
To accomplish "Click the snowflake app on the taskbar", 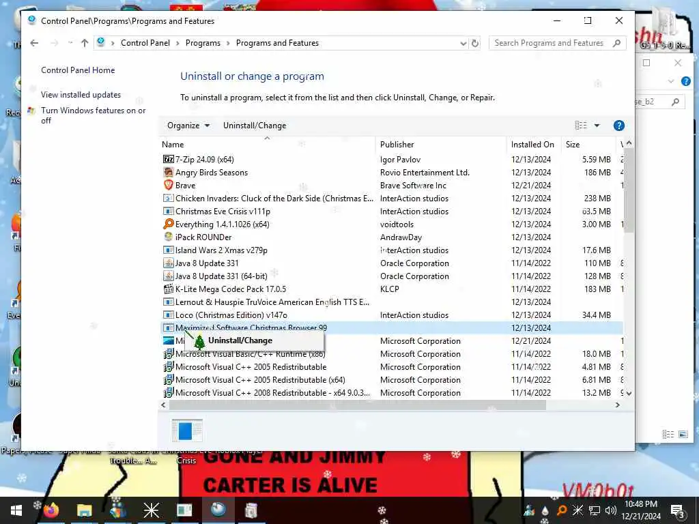I will point(151,510).
